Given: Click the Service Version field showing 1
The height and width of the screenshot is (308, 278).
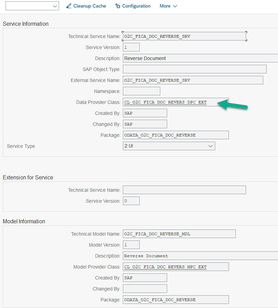Looking at the screenshot, I should (x=131, y=47).
